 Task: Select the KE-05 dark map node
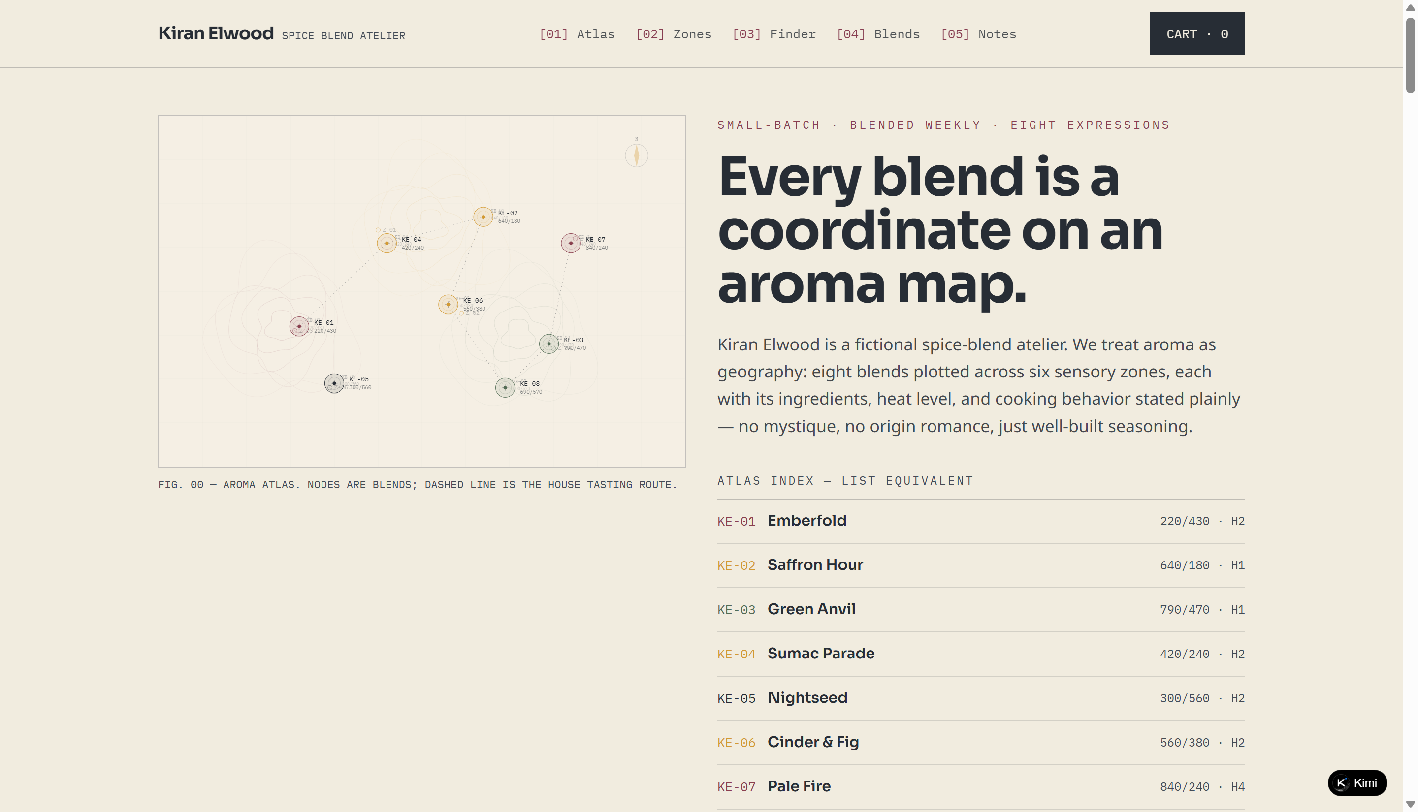point(334,383)
